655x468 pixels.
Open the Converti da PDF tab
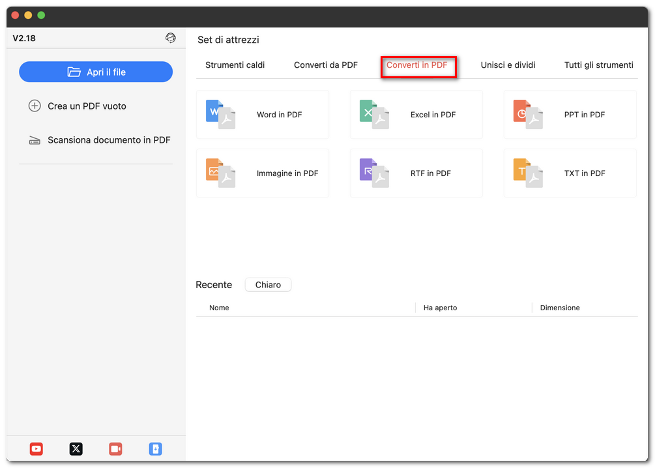coord(325,65)
